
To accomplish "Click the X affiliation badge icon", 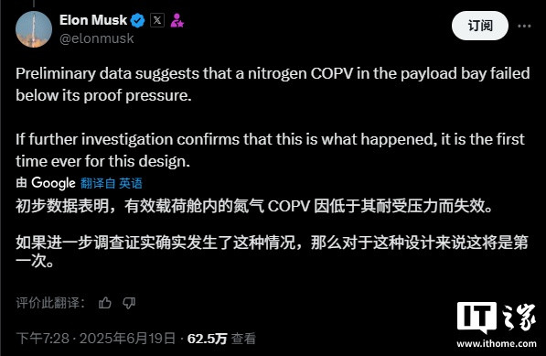I will tap(157, 20).
